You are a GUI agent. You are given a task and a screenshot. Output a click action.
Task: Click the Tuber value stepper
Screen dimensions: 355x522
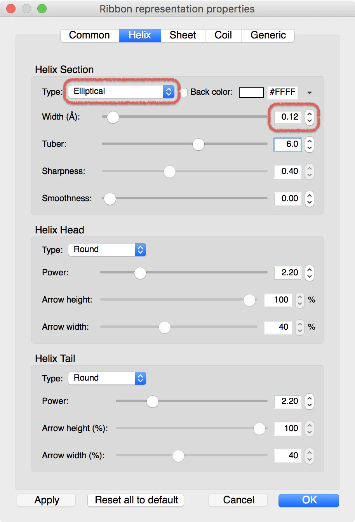pos(309,144)
